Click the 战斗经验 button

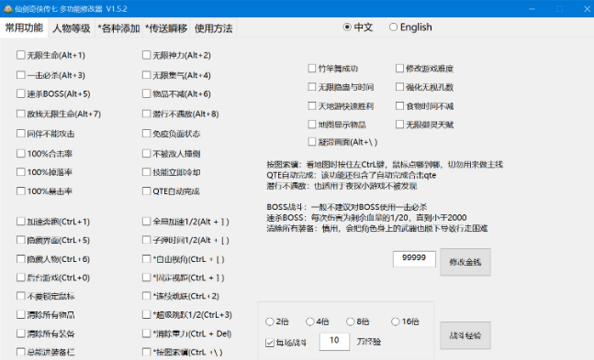click(465, 335)
